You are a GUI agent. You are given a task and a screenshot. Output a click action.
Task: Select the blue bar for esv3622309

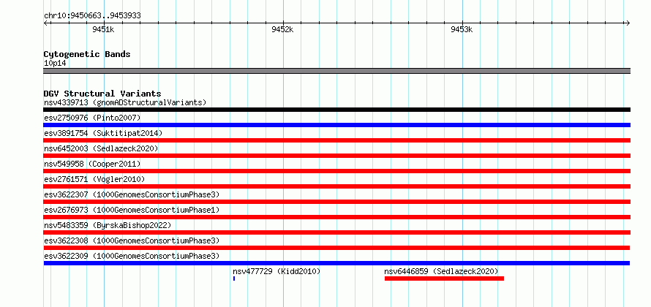tap(336, 263)
